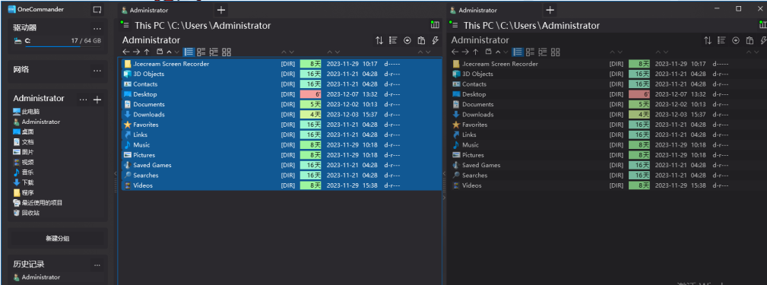Click left pane clipboard paste icon

421,40
